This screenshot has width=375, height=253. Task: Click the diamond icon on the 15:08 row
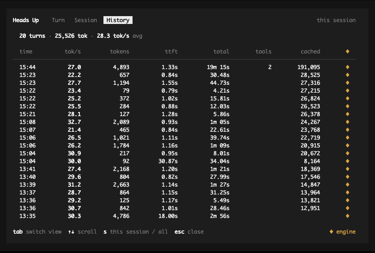click(347, 122)
